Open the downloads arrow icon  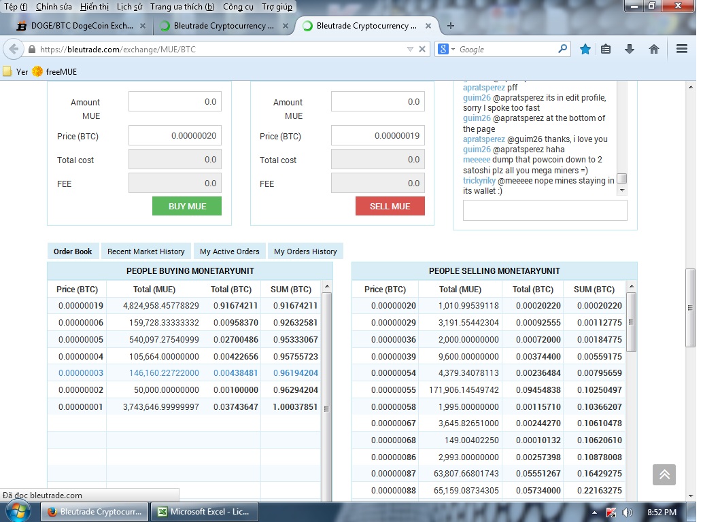[x=630, y=49]
